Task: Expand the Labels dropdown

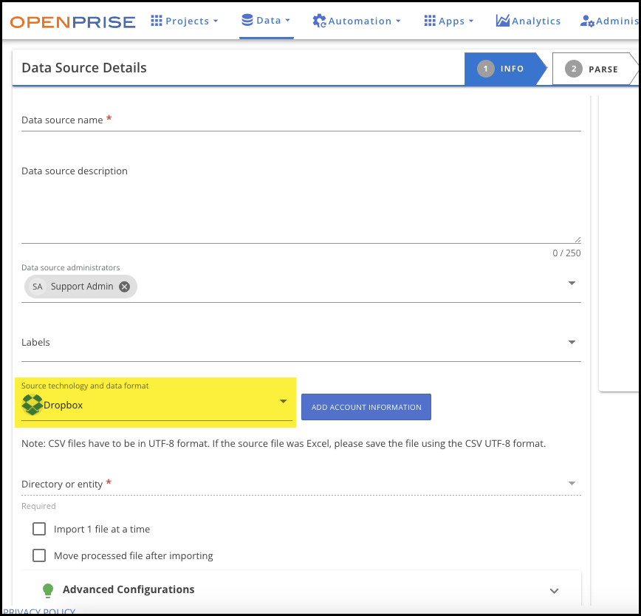Action: pyautogui.click(x=572, y=343)
